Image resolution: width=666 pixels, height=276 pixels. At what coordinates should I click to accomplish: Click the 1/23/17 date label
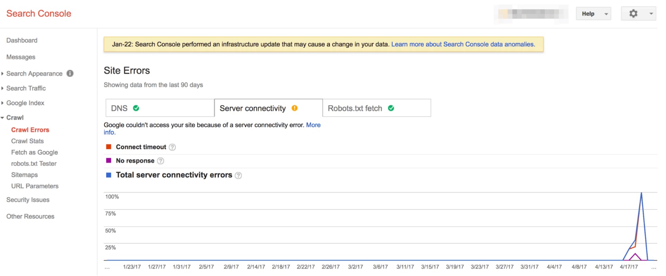pyautogui.click(x=132, y=267)
